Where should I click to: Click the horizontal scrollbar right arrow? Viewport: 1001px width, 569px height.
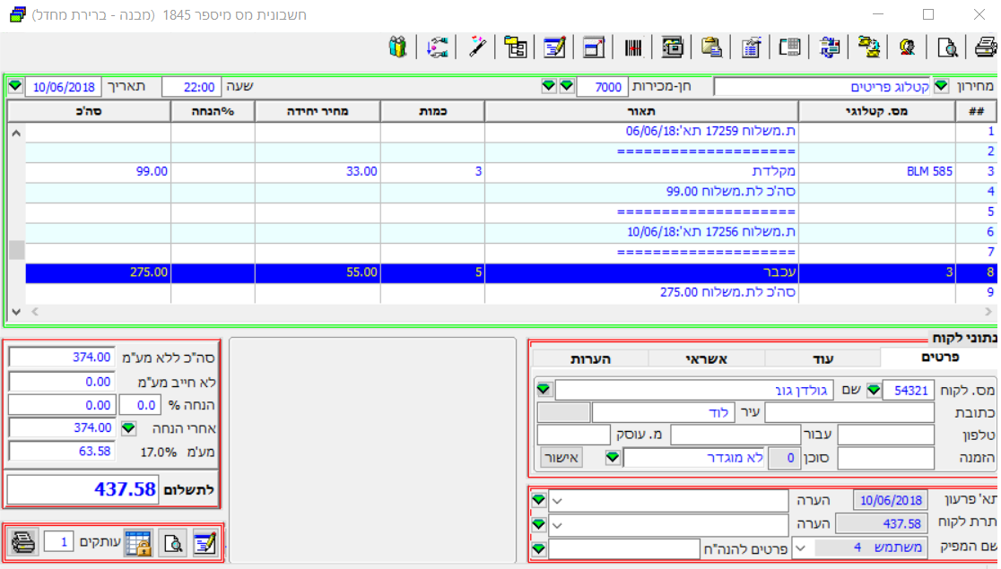click(x=988, y=312)
